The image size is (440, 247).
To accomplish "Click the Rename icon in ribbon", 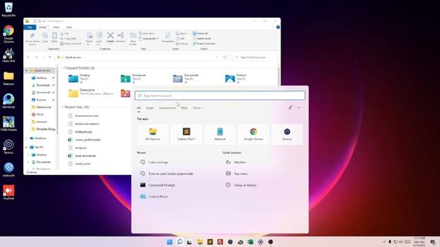I will click(120, 37).
